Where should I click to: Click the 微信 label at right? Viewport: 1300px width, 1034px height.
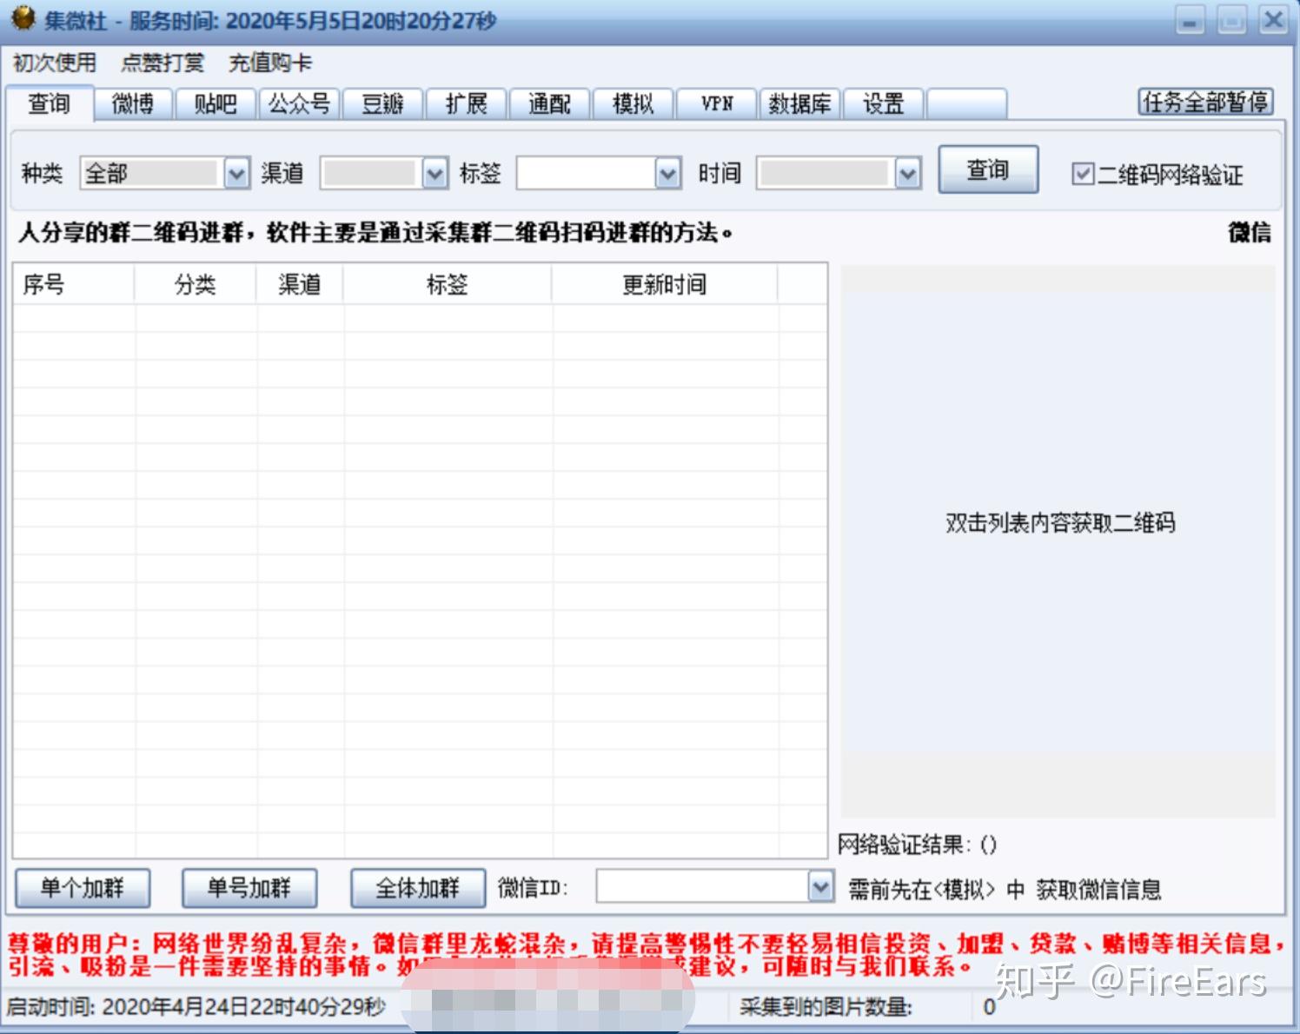coord(1250,232)
